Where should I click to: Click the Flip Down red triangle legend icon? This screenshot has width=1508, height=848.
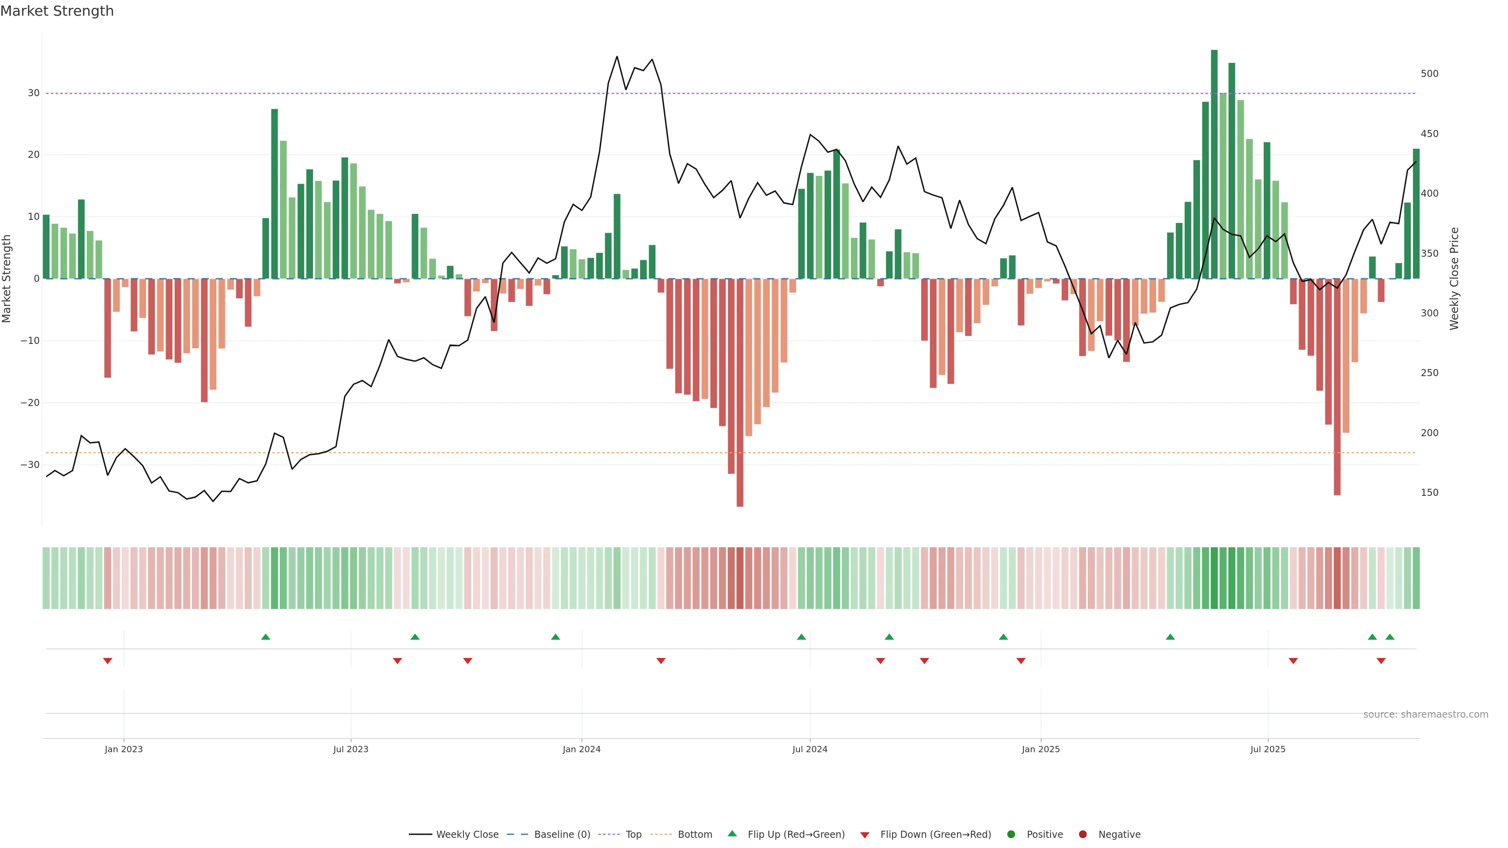point(865,835)
